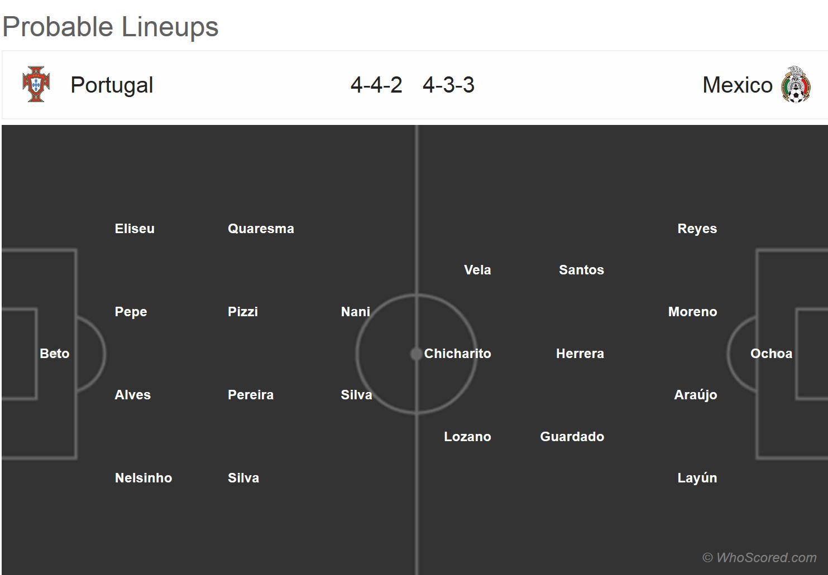Click the Portugal team crest icon

36,85
